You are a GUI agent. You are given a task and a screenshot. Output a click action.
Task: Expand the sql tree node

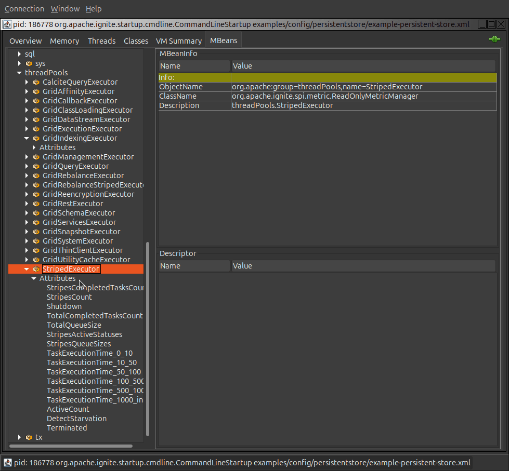coord(19,54)
